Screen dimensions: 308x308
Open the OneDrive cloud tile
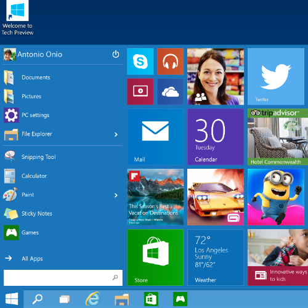(x=170, y=92)
